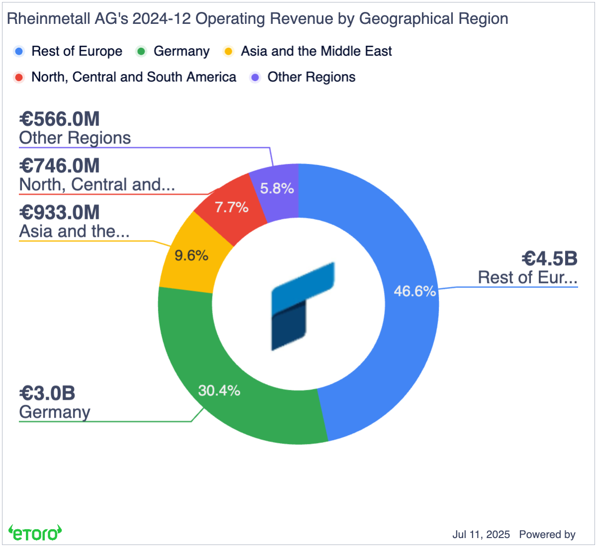The image size is (597, 547).
Task: Toggle Asia and the Middle East legend entry
Action: pos(307,51)
